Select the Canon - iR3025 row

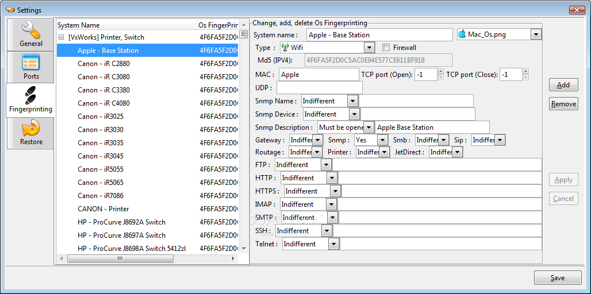[x=147, y=117]
